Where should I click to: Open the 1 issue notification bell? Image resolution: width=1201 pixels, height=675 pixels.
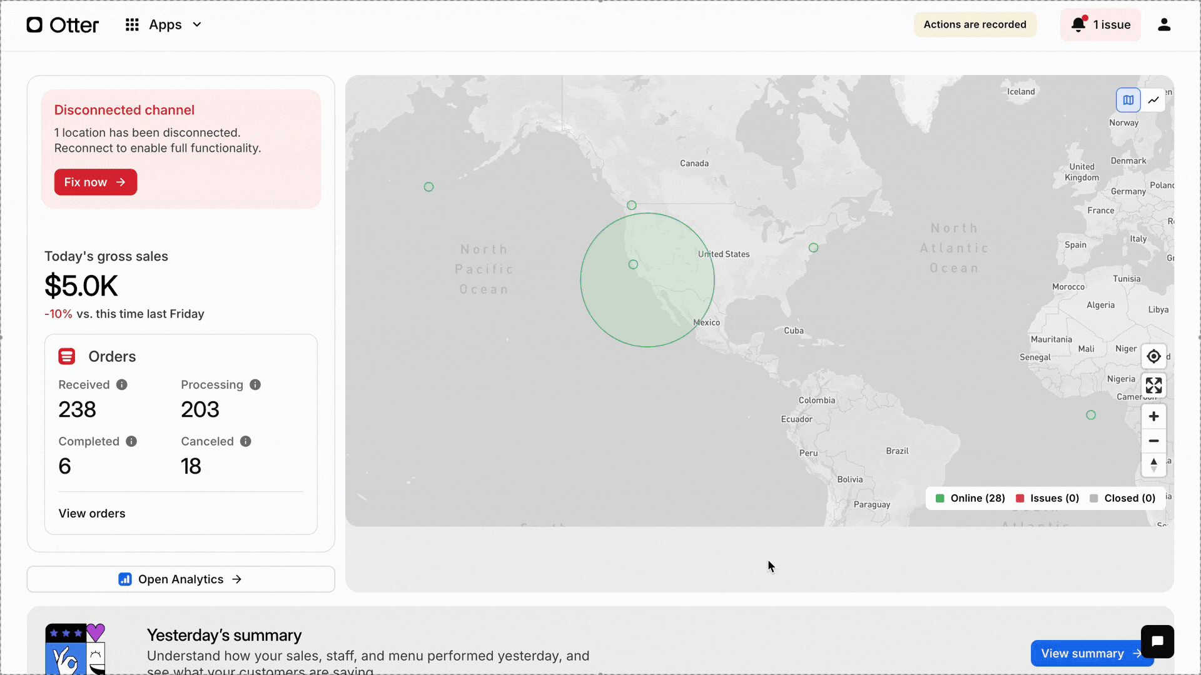[1100, 25]
